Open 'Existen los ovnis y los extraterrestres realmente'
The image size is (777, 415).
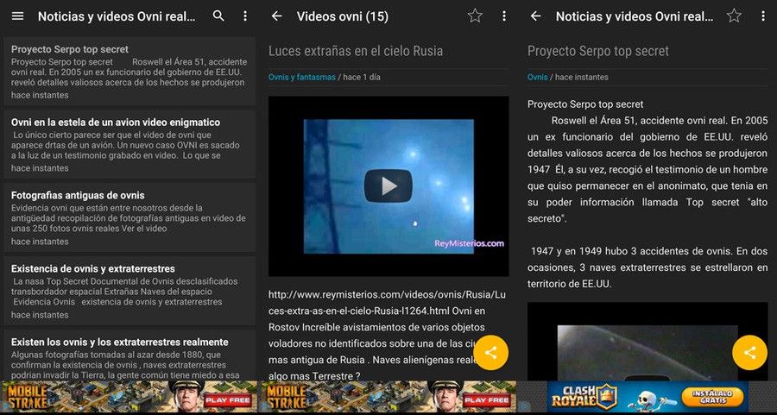(x=129, y=355)
